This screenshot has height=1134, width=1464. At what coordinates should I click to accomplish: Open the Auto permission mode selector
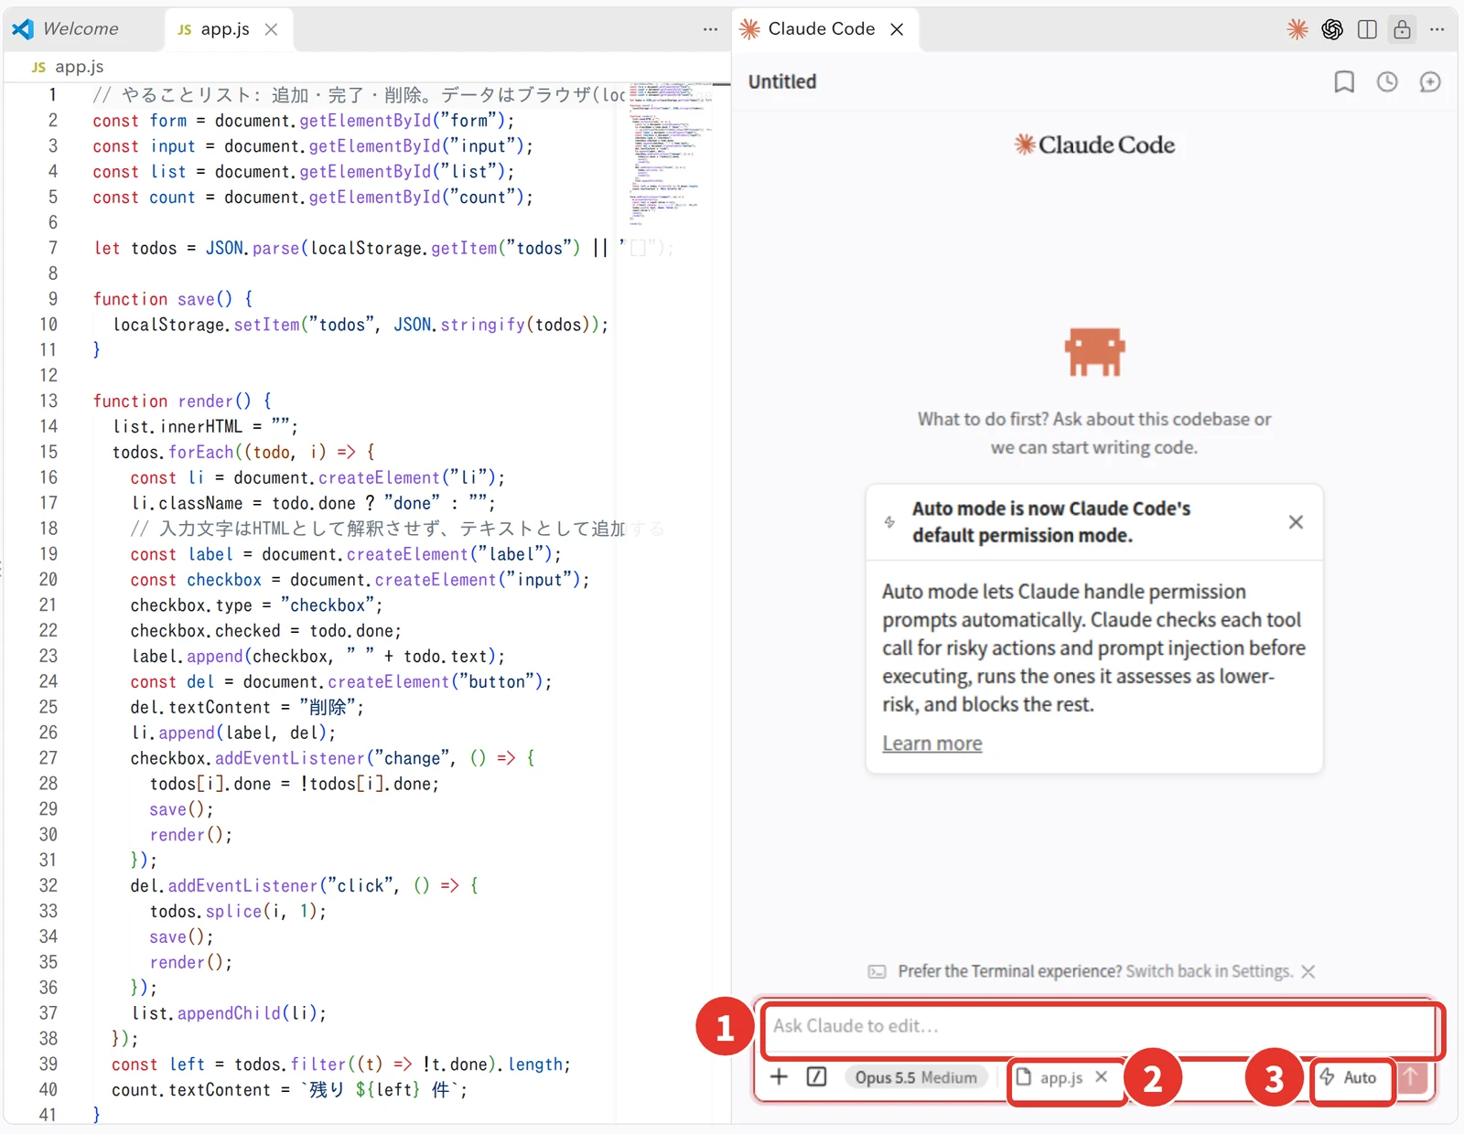(1350, 1077)
